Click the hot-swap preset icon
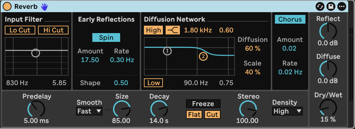Viewport: 355px width, 129px height. click(320, 6)
